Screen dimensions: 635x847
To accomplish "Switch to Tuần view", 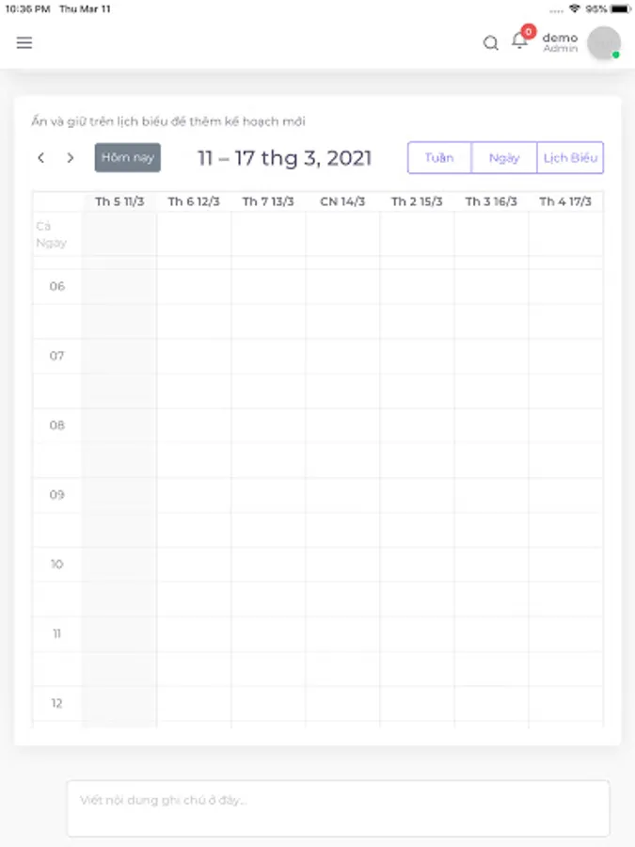I will pos(439,158).
